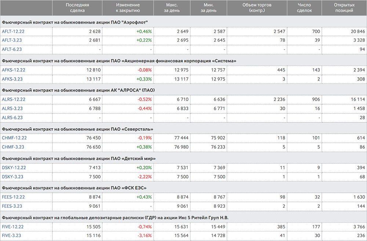Screen dimensions: 367x241
Task: Click trade count 143 for AFKS-12.22
Action: click(316, 70)
